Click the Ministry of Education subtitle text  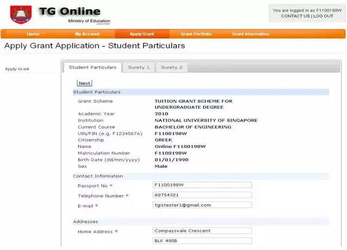click(89, 21)
